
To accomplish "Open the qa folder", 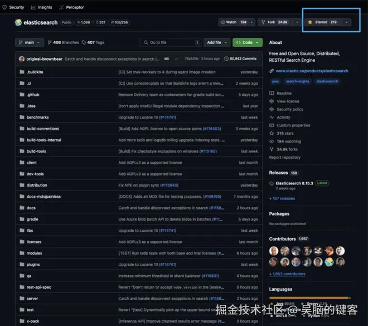I will tap(29, 276).
